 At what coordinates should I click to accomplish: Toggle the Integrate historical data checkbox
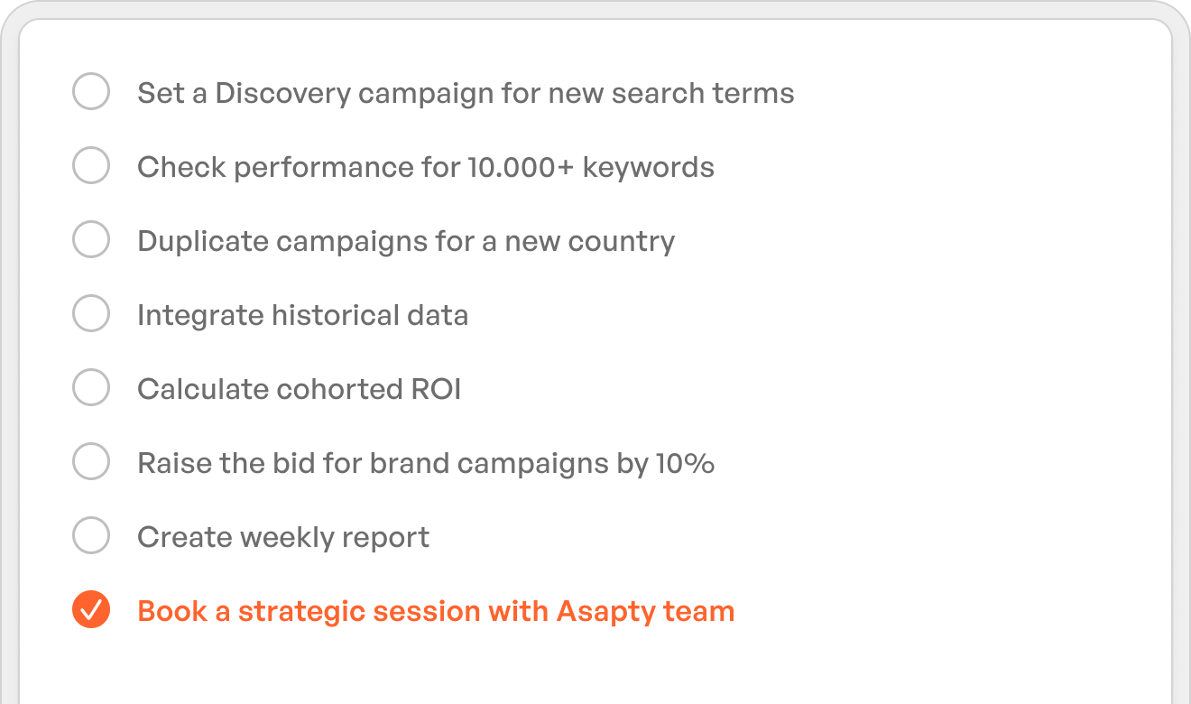tap(91, 314)
